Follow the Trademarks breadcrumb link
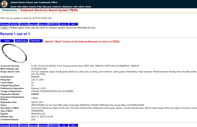Viewport: 197px width, 127px height. (x=9, y=10)
